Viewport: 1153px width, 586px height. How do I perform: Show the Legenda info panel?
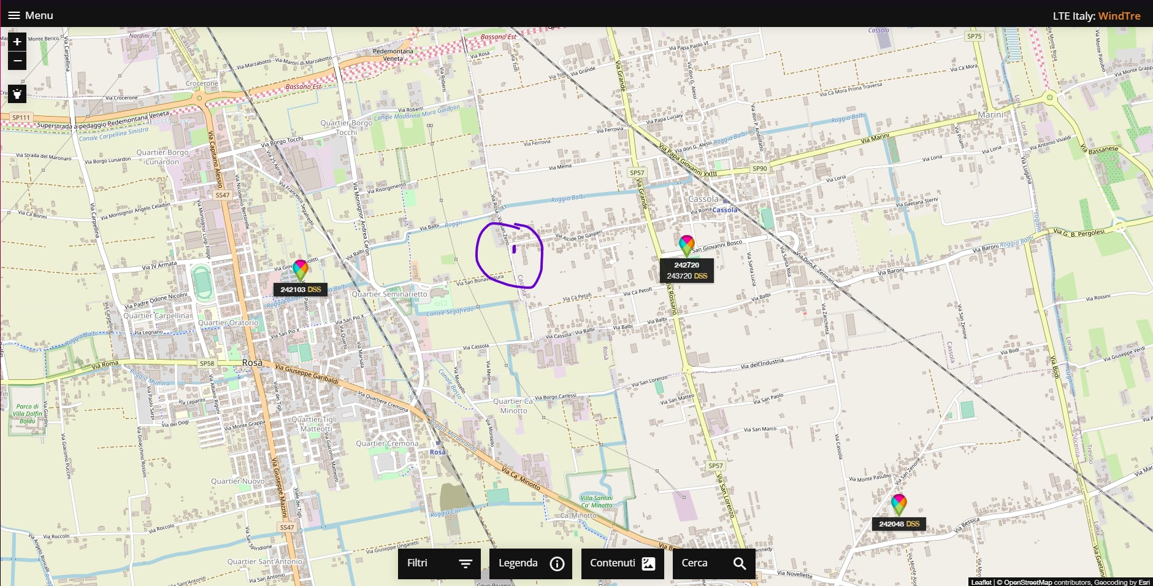[x=531, y=563]
